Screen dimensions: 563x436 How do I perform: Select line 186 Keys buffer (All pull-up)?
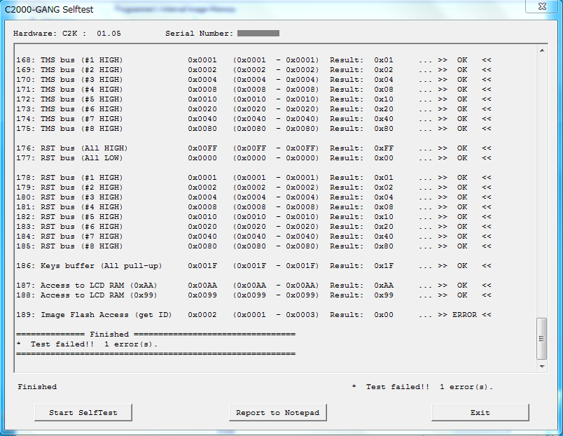point(253,266)
